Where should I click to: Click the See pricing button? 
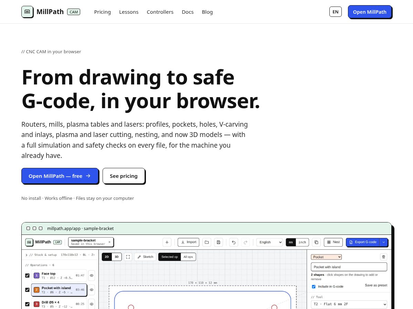(x=124, y=176)
